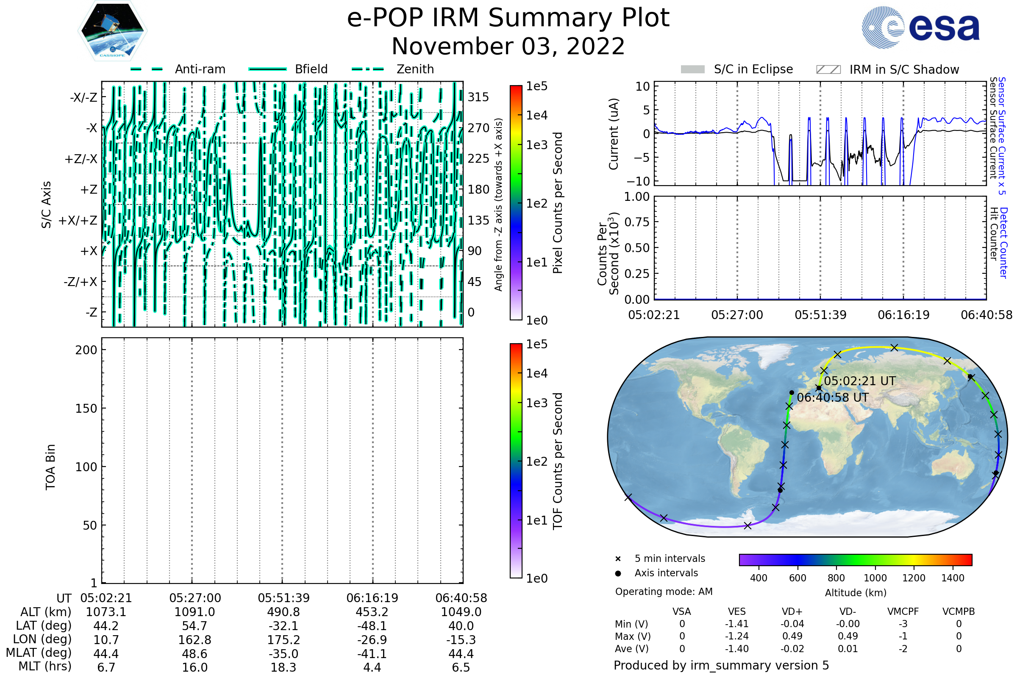Click the VES column header in voltage table
The height and width of the screenshot is (678, 1017).
pos(737,611)
